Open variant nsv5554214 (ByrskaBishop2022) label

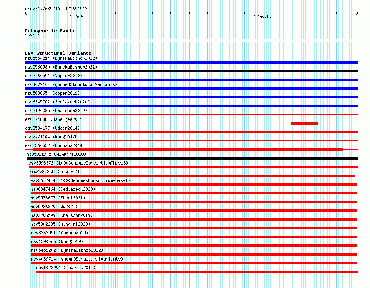(61, 58)
